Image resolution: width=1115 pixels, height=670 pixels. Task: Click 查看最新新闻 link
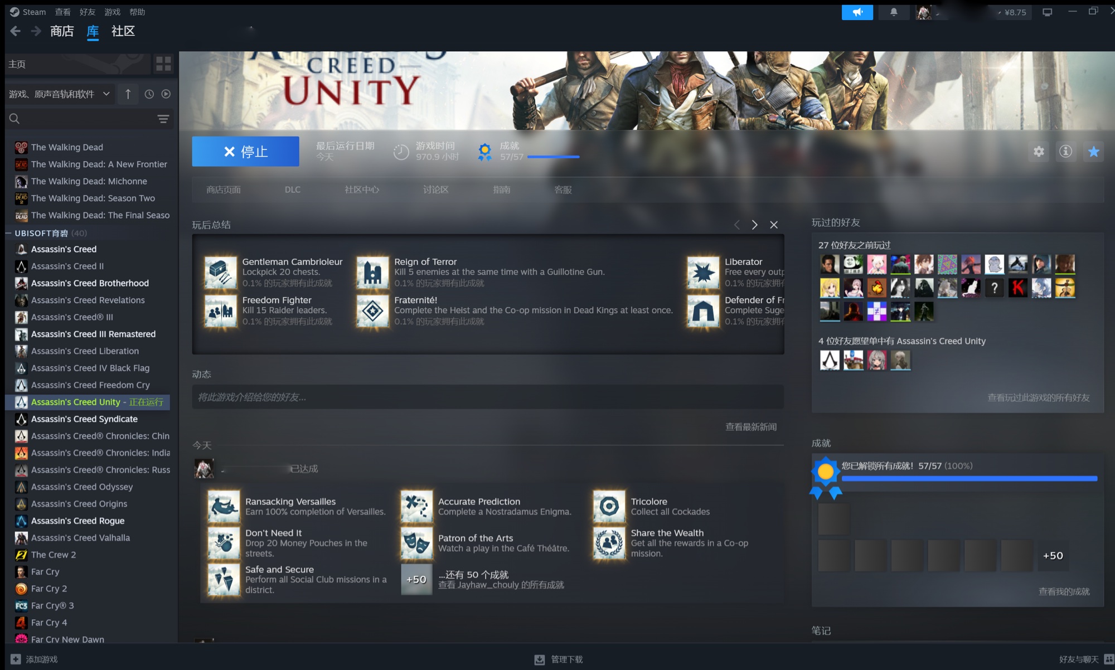(x=751, y=427)
